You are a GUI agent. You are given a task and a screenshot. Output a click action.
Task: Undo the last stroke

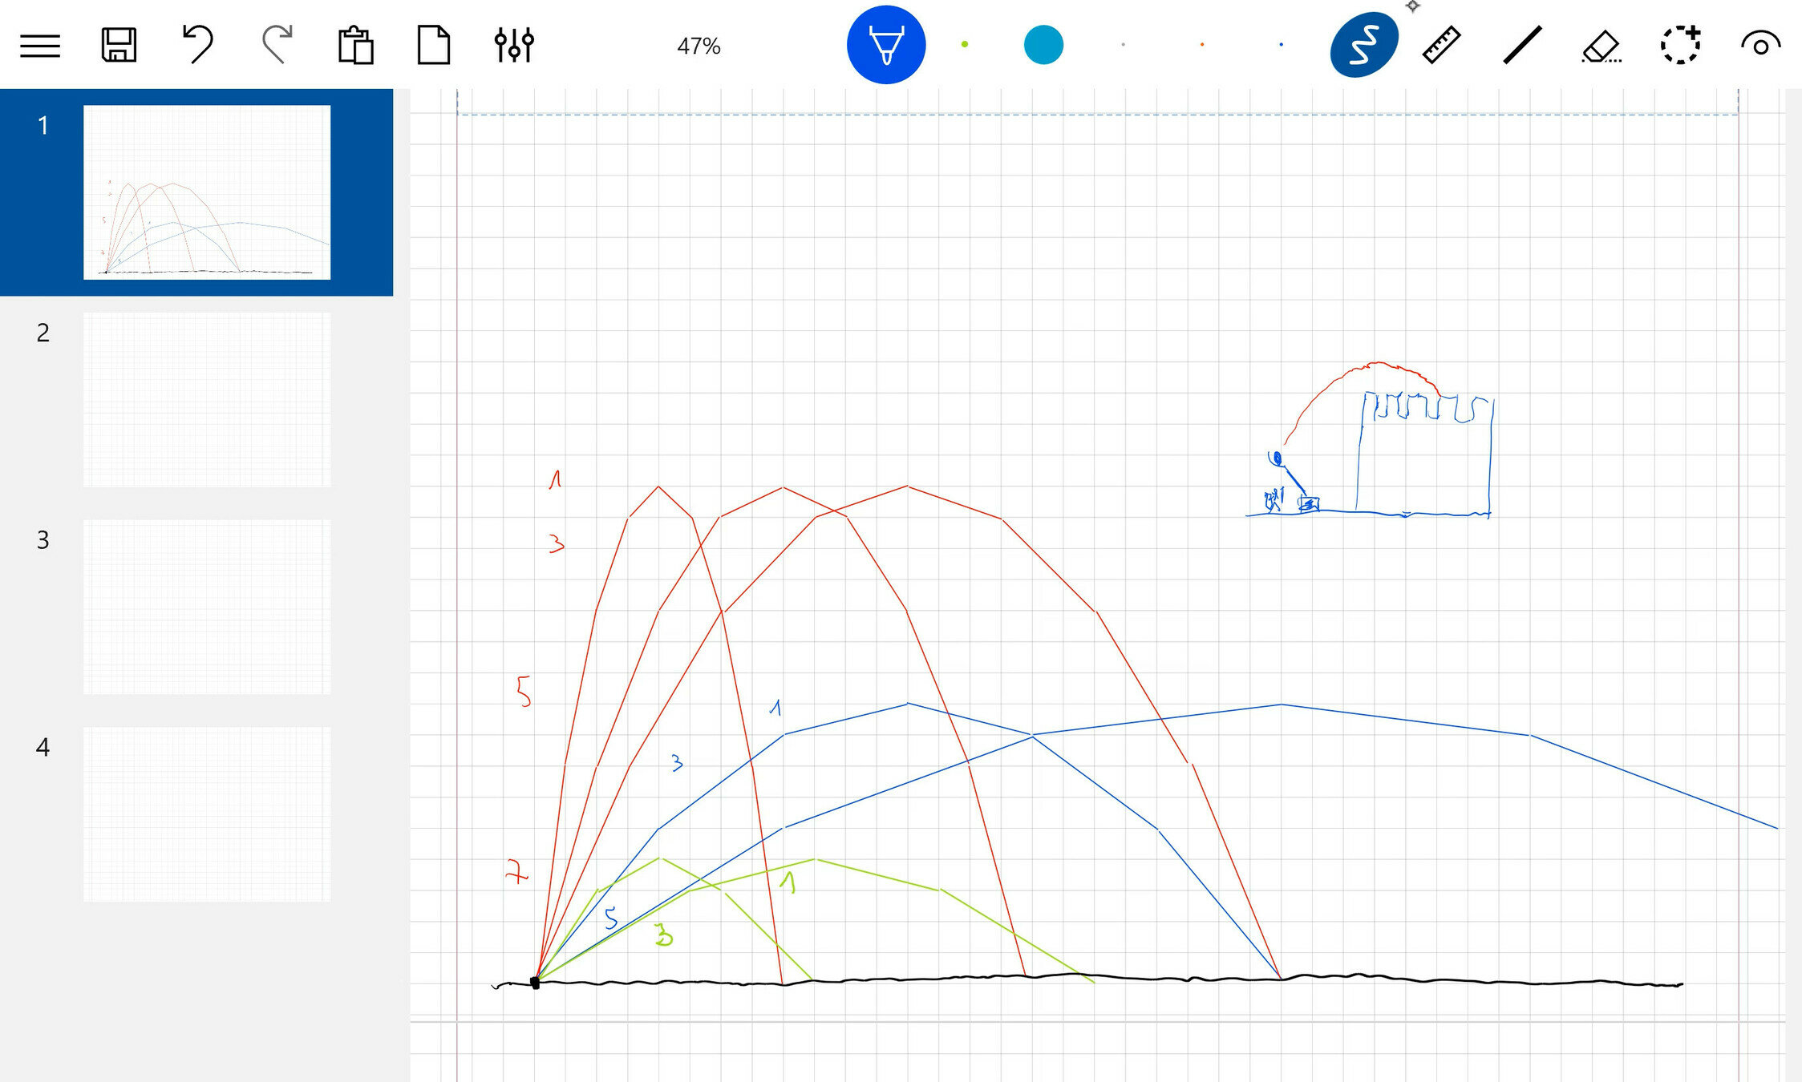197,45
